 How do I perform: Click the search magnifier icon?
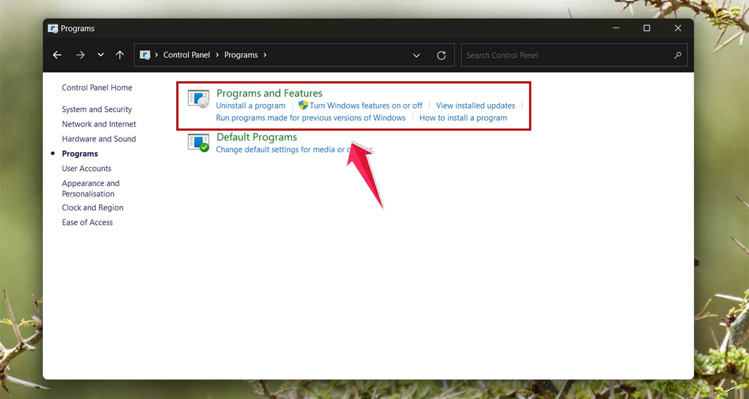pos(678,55)
